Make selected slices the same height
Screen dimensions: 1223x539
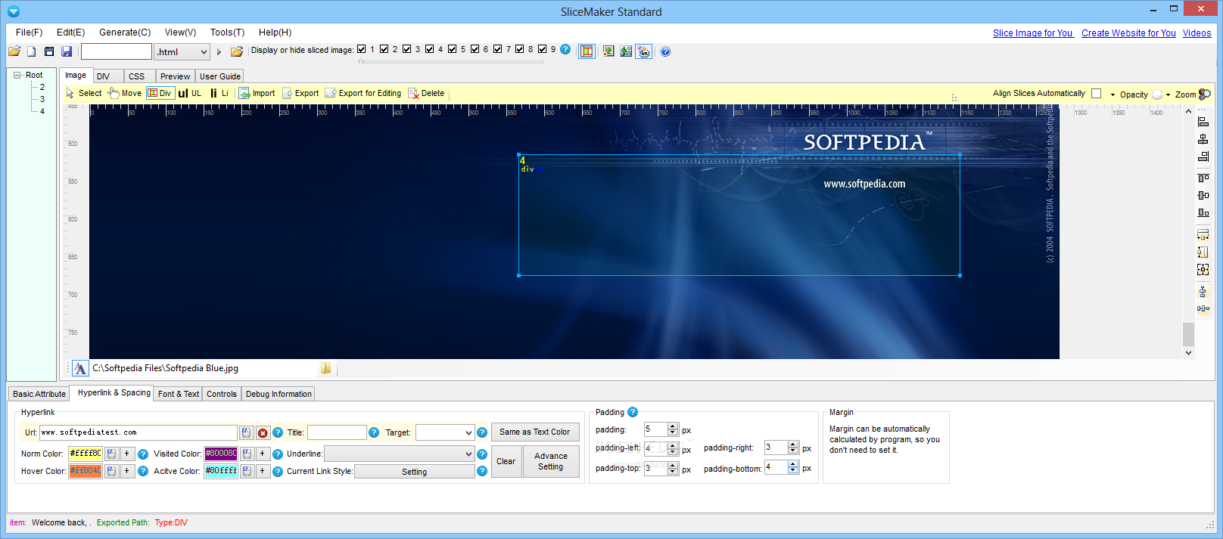coord(1203,252)
